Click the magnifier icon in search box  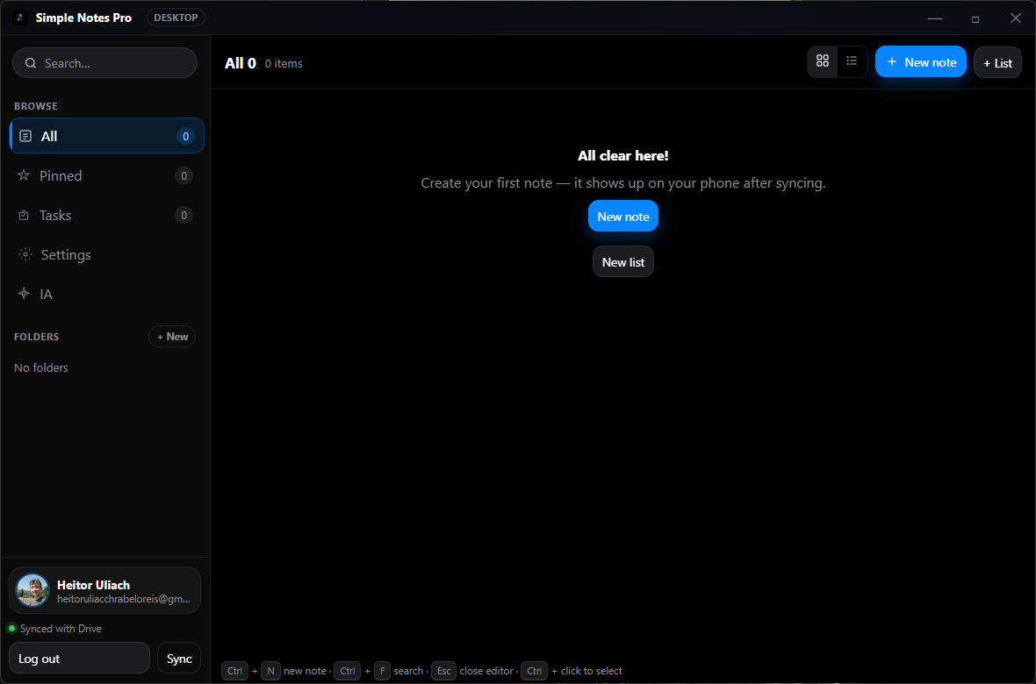pos(31,63)
